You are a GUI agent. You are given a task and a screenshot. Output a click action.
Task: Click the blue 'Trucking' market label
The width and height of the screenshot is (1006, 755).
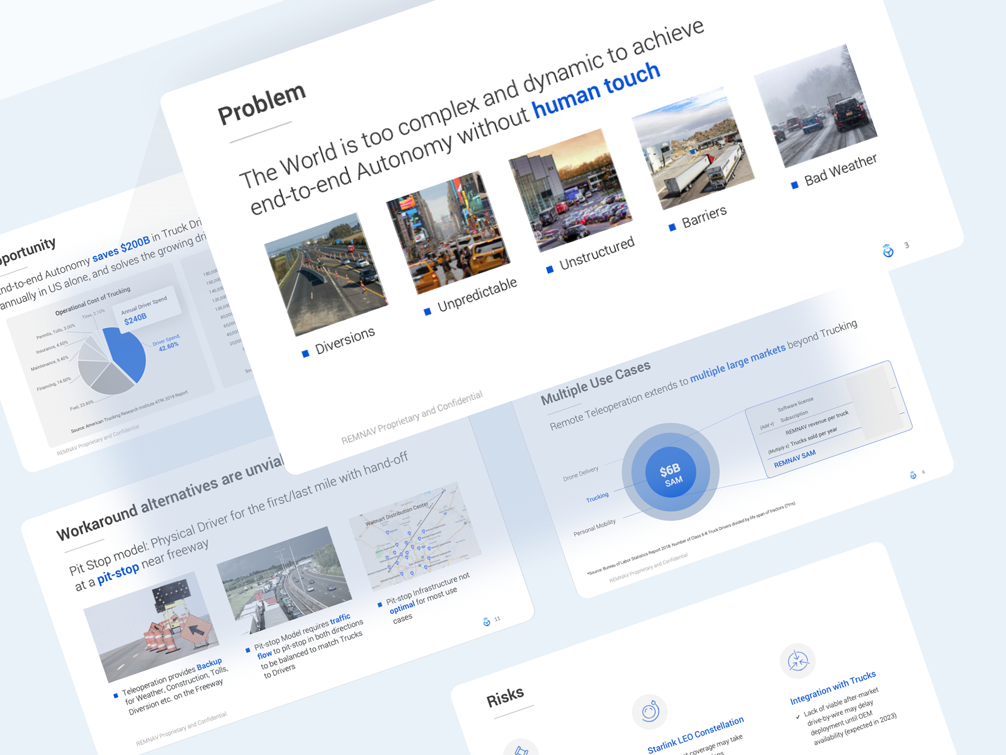pyautogui.click(x=597, y=497)
